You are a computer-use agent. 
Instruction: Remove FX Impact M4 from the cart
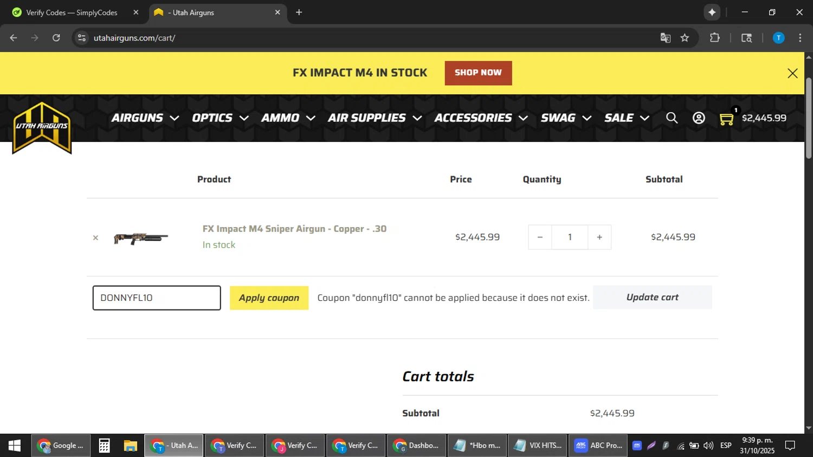[x=95, y=237]
